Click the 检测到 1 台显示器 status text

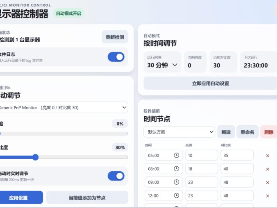tap(20, 40)
